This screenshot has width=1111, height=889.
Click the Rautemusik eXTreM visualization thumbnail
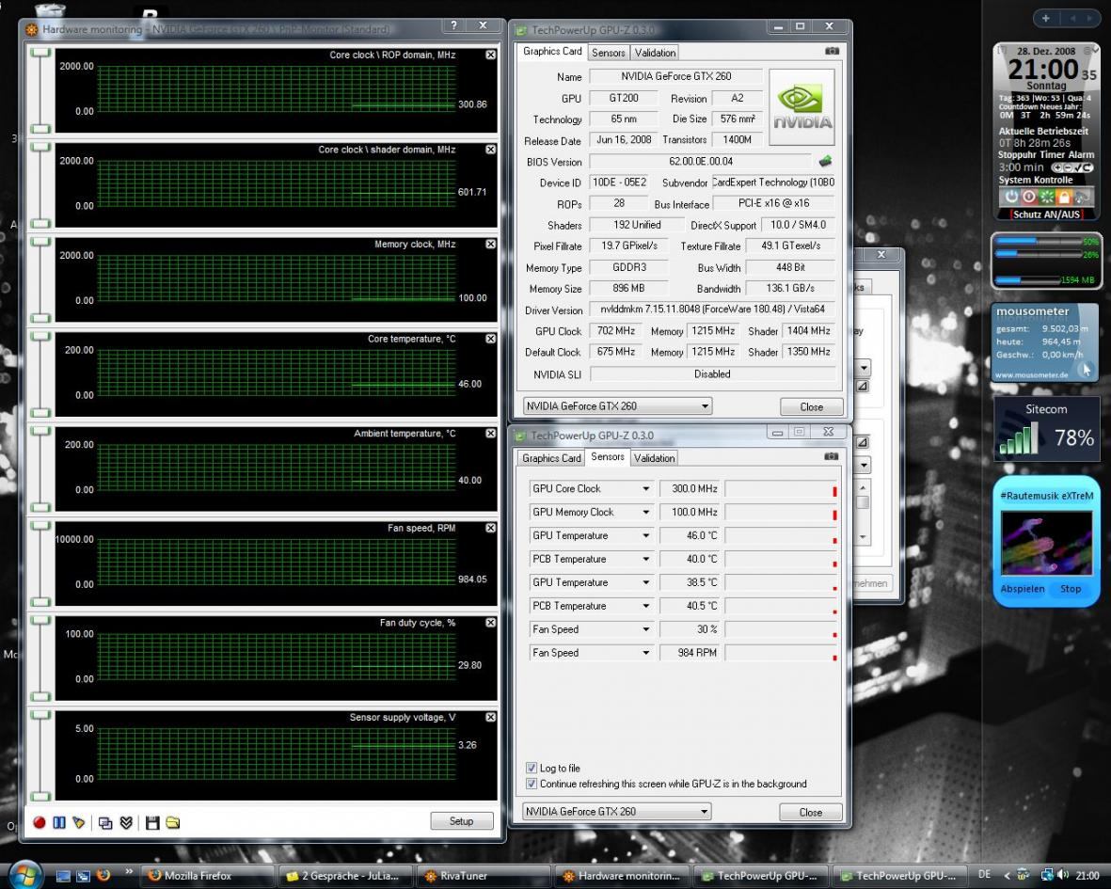point(1046,544)
